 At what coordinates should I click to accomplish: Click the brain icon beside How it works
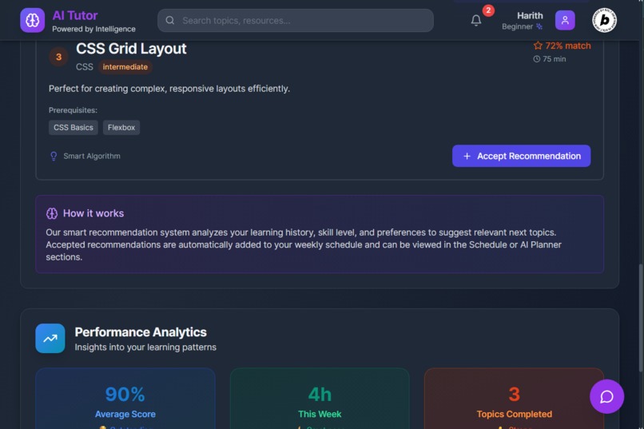point(52,213)
